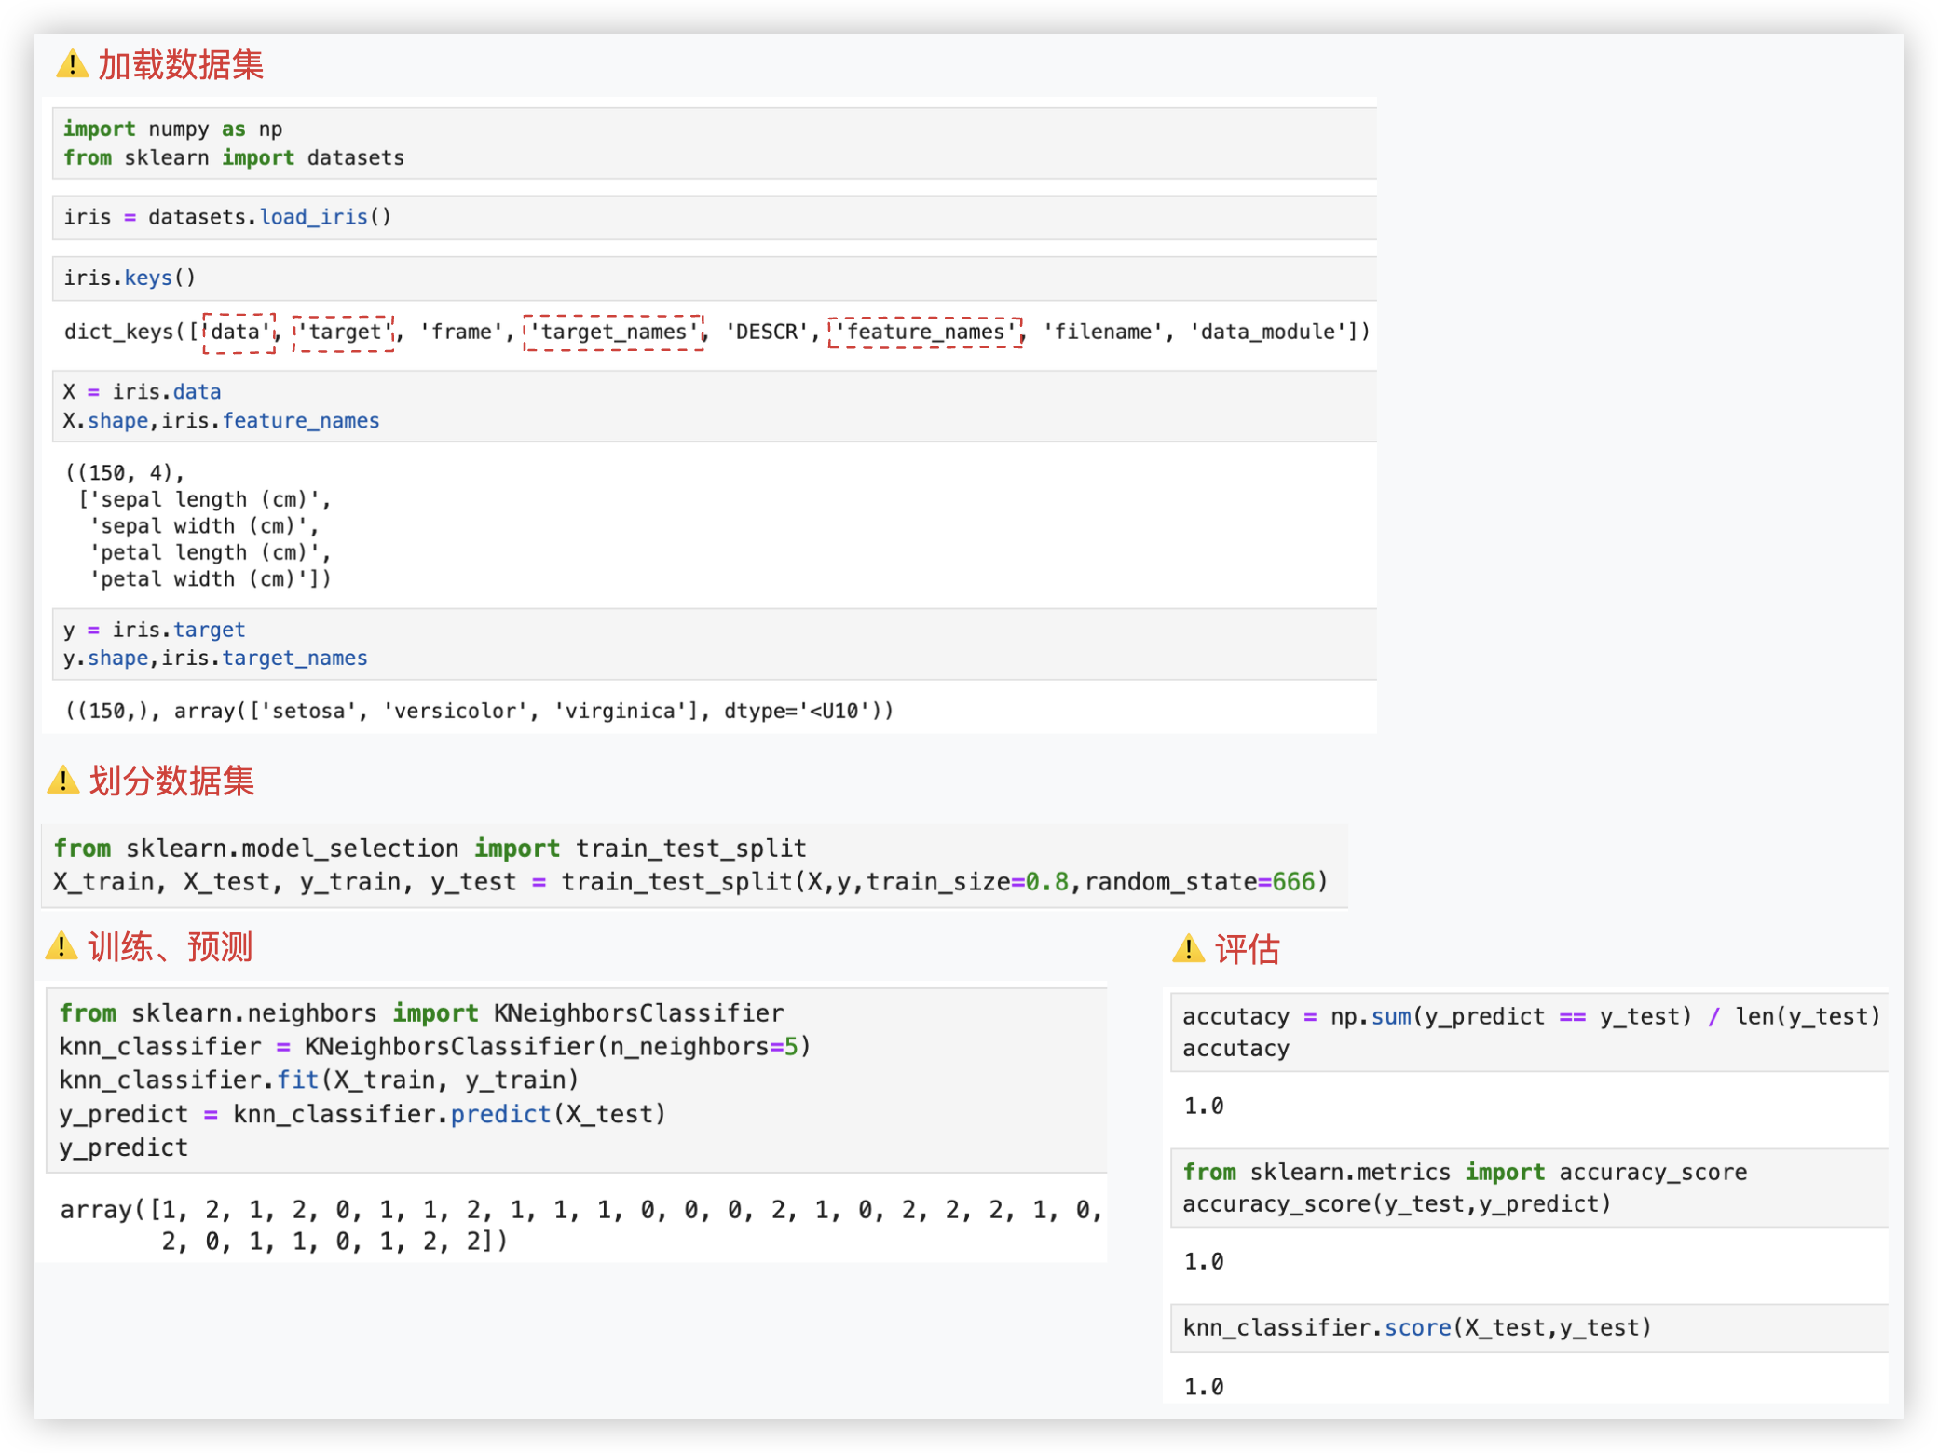Click warning icon beside 划分数据集 heading
Screen dimensions: 1938x1453
[62, 781]
